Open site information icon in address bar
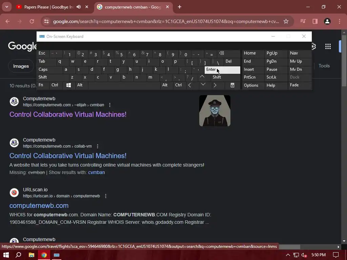This screenshot has width=347, height=260. (x=46, y=21)
